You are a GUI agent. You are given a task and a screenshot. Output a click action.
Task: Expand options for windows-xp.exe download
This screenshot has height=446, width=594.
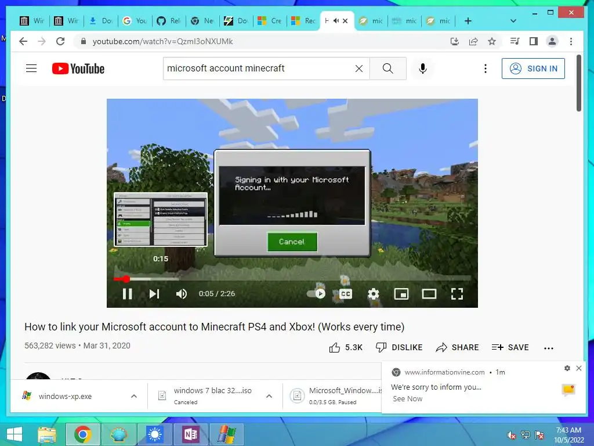[x=134, y=396]
